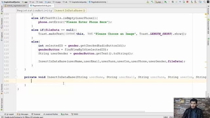Collapse the method fold marker at line 125
The height and width of the screenshot is (118, 210).
(16, 77)
